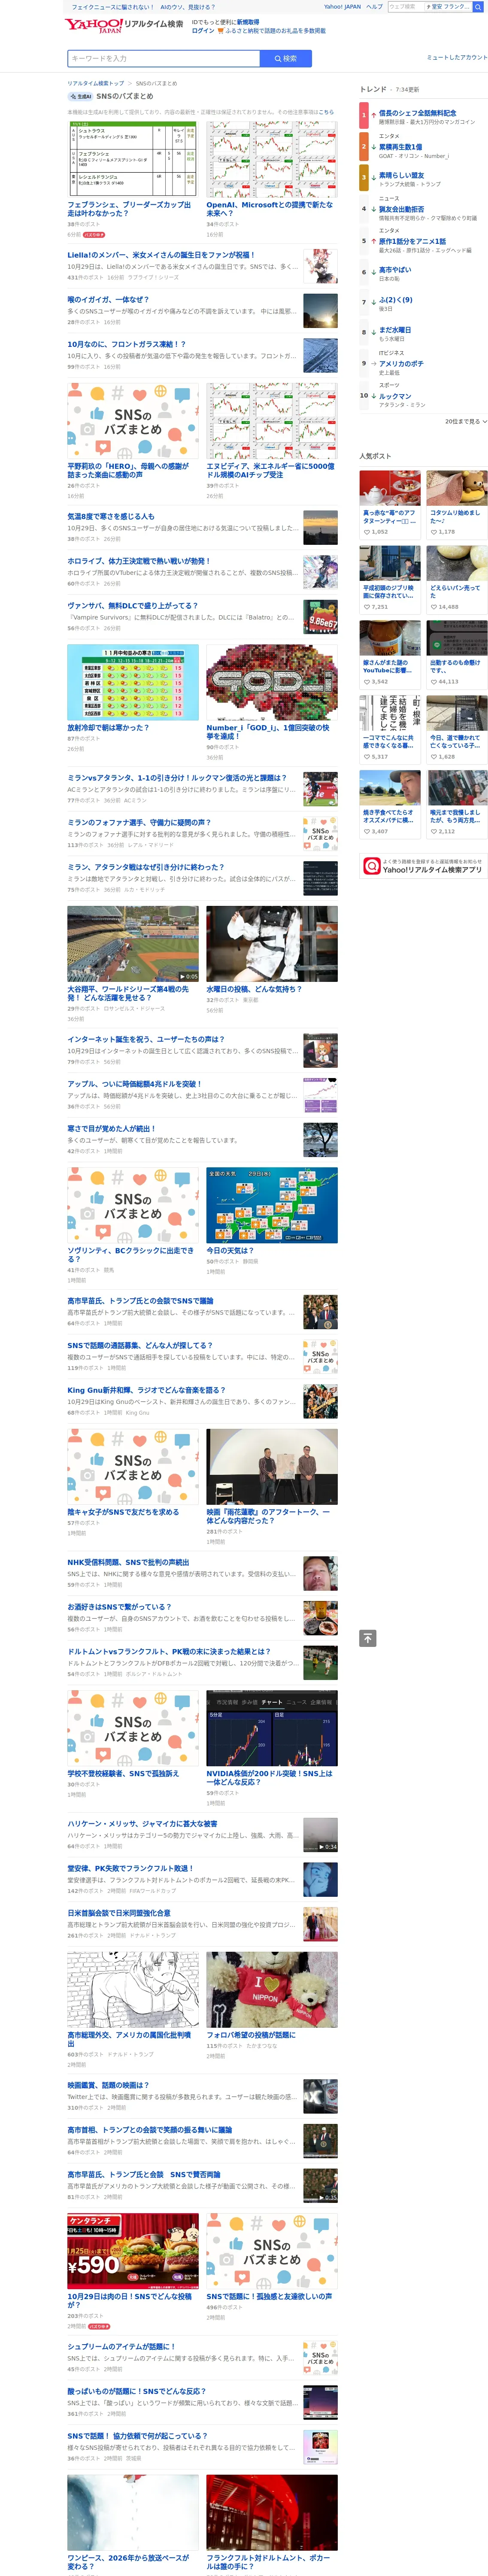Open popular post コタツムリ始めました
The height and width of the screenshot is (2576, 488).
456,517
